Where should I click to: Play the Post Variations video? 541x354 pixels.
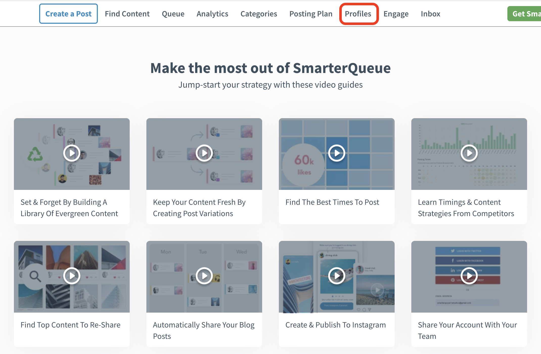coord(204,153)
